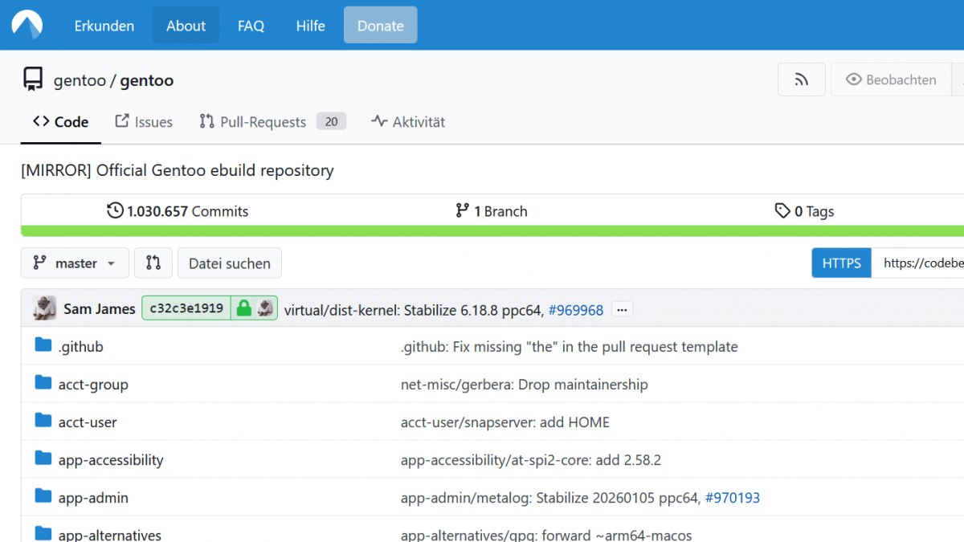The width and height of the screenshot is (964, 542).
Task: Open the Erkunden menu item
Action: click(104, 26)
